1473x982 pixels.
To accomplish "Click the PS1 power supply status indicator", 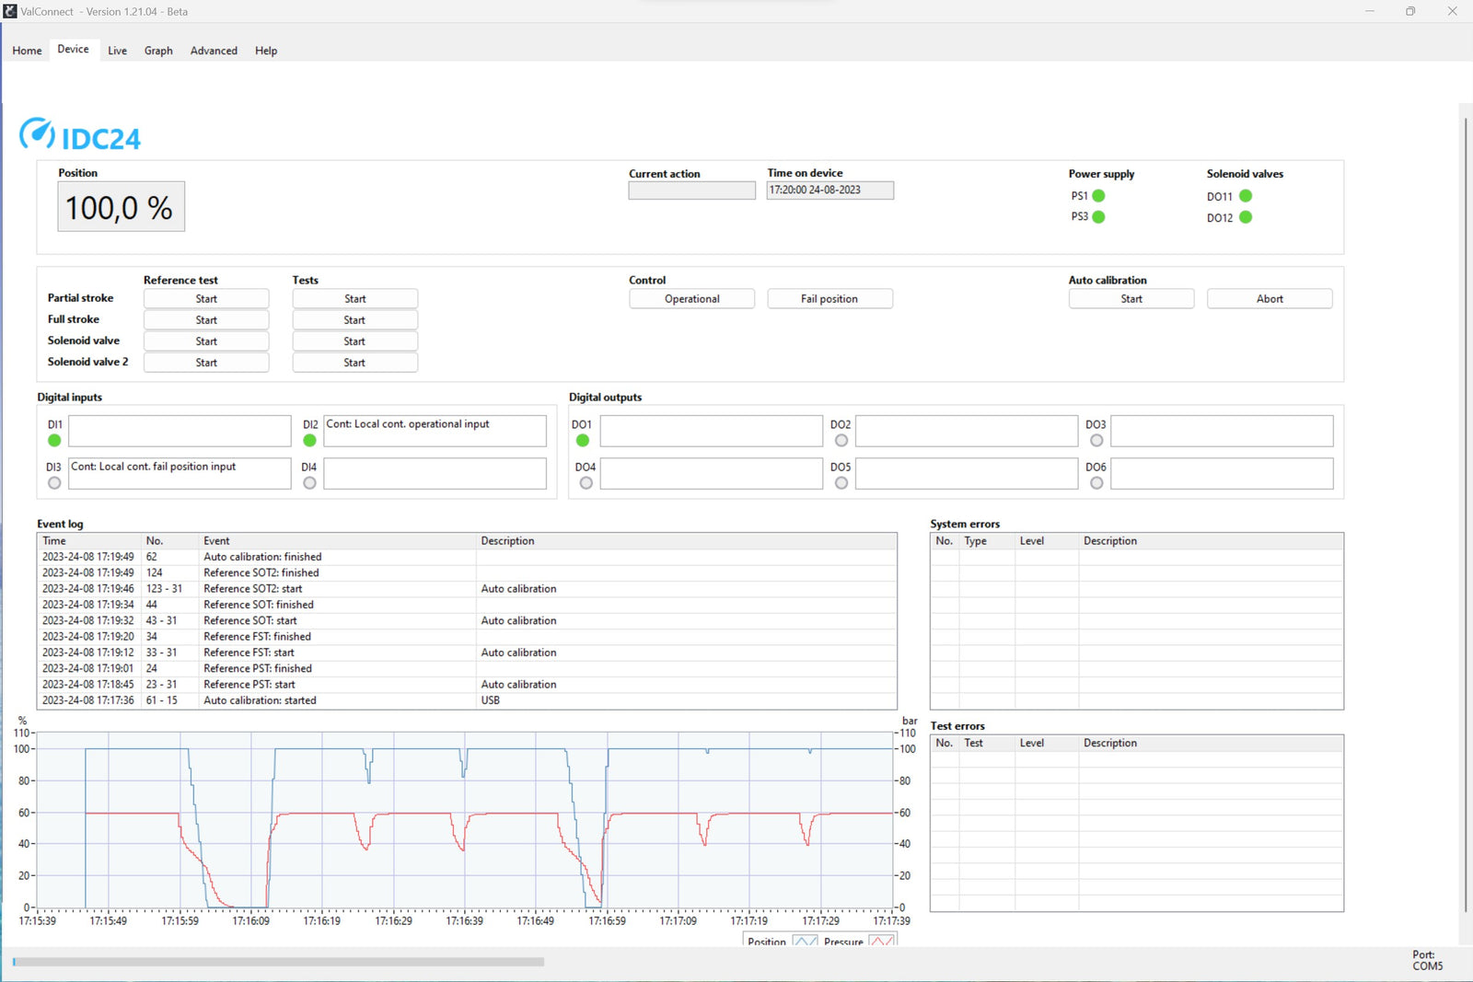I will (1100, 195).
